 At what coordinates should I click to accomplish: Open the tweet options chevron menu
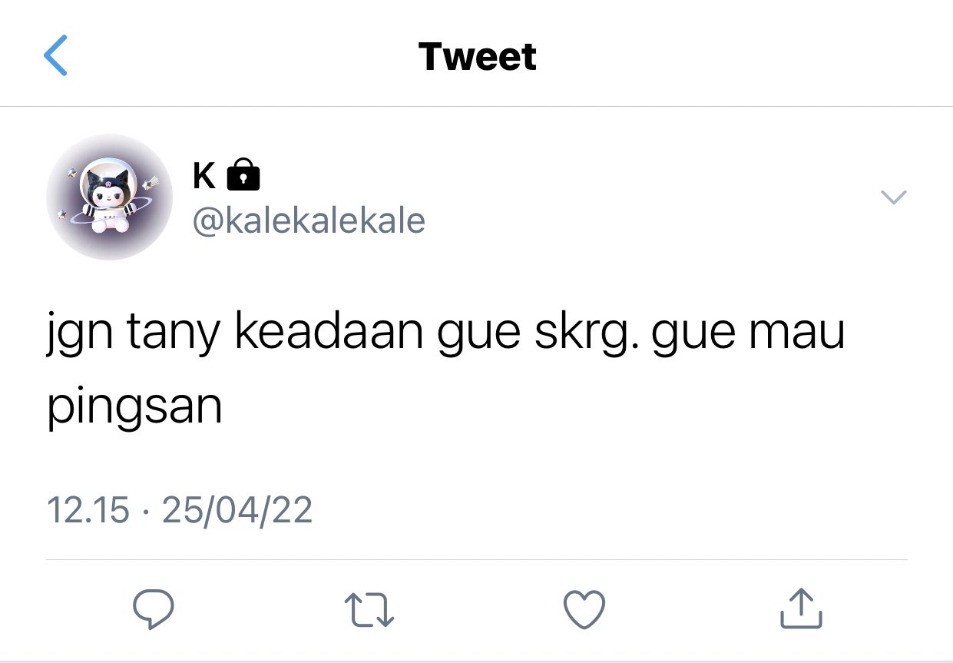[893, 197]
